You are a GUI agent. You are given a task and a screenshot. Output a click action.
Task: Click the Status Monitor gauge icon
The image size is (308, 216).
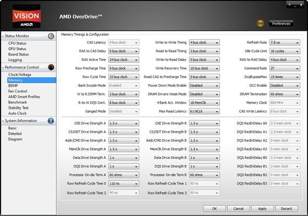51,36
